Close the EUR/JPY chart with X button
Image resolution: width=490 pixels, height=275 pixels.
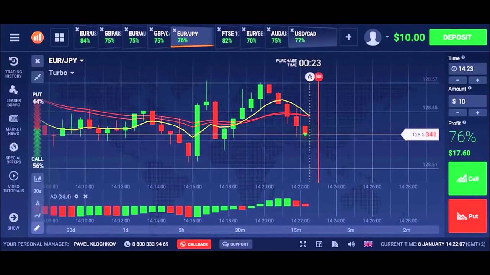[37, 61]
